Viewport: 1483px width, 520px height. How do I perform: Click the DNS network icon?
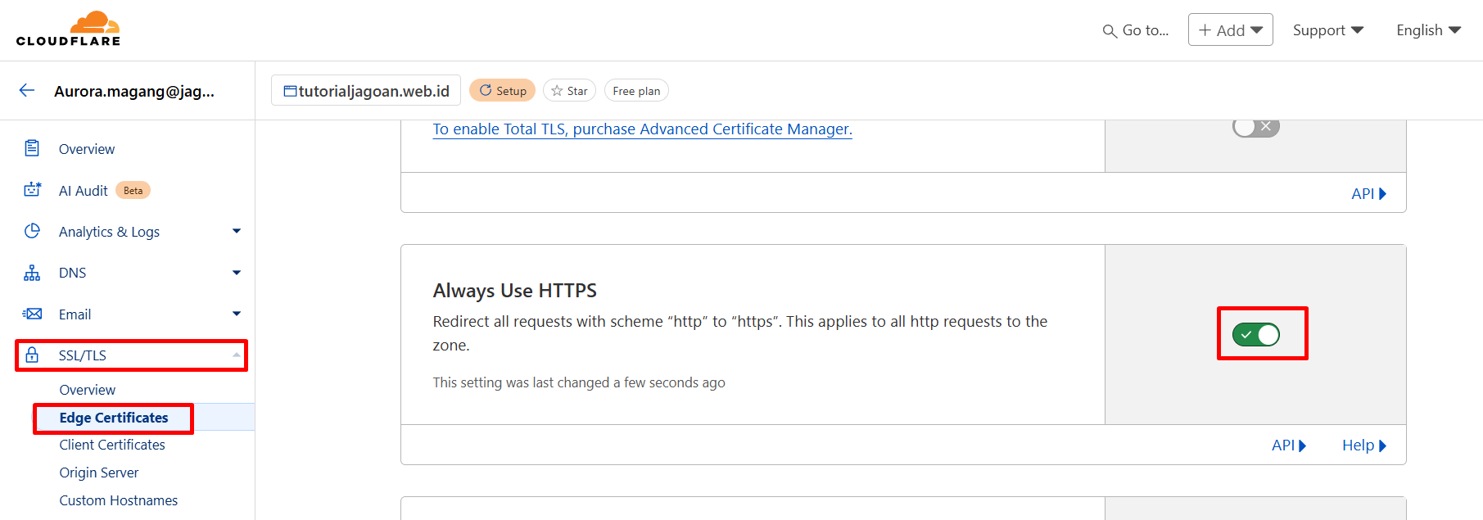[x=32, y=273]
